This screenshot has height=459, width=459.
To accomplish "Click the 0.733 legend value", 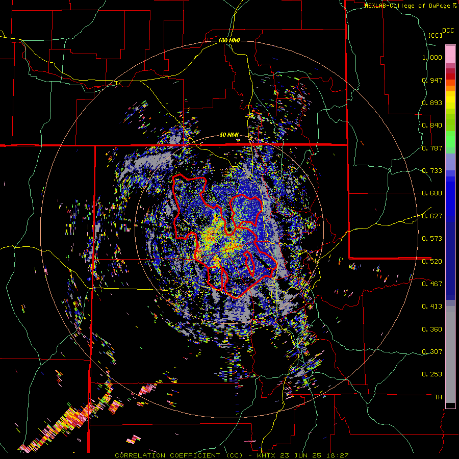I will tap(432, 171).
